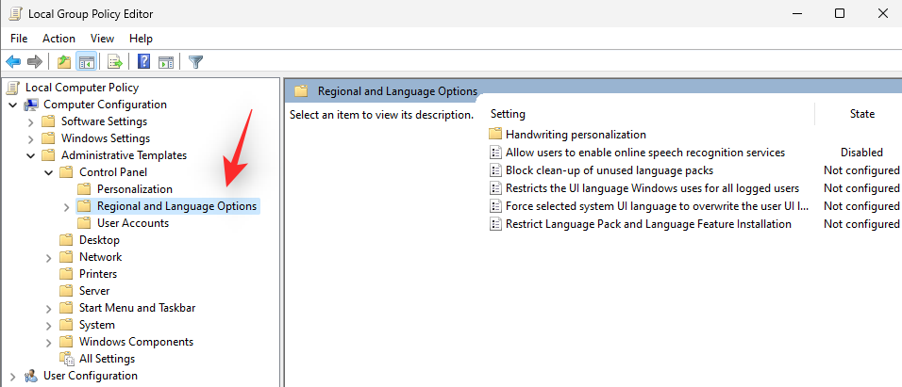Image resolution: width=902 pixels, height=387 pixels.
Task: Click the Handwriting personalization folder icon
Action: 495,135
